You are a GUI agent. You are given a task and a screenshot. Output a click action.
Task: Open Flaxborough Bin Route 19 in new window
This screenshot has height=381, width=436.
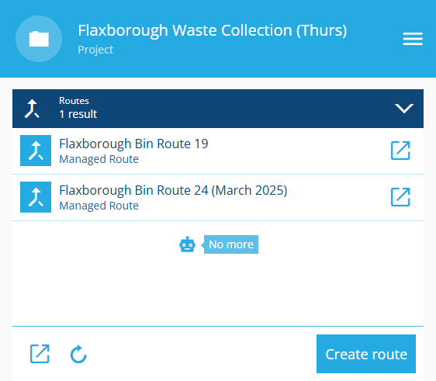point(400,151)
